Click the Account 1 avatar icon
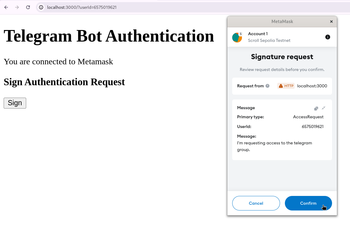This screenshot has width=350, height=239. point(237,37)
